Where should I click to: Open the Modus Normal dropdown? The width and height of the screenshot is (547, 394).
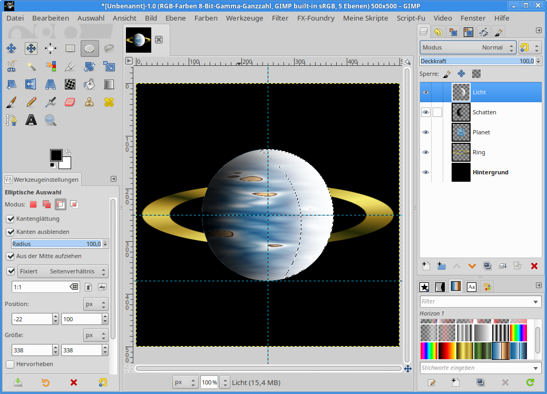[468, 47]
